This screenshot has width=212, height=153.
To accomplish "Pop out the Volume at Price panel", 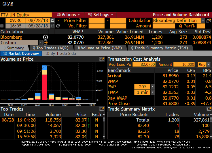I will tap(102, 59).
